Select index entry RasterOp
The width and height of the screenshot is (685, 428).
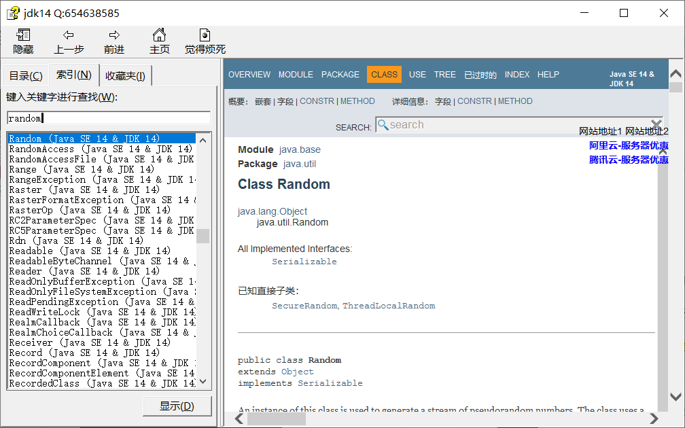pos(102,210)
